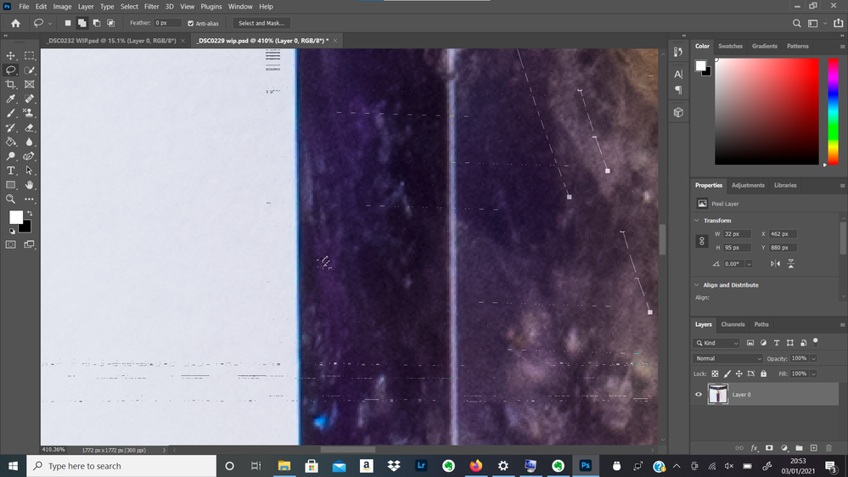Toggle the Anti-alias checkbox

(x=190, y=23)
